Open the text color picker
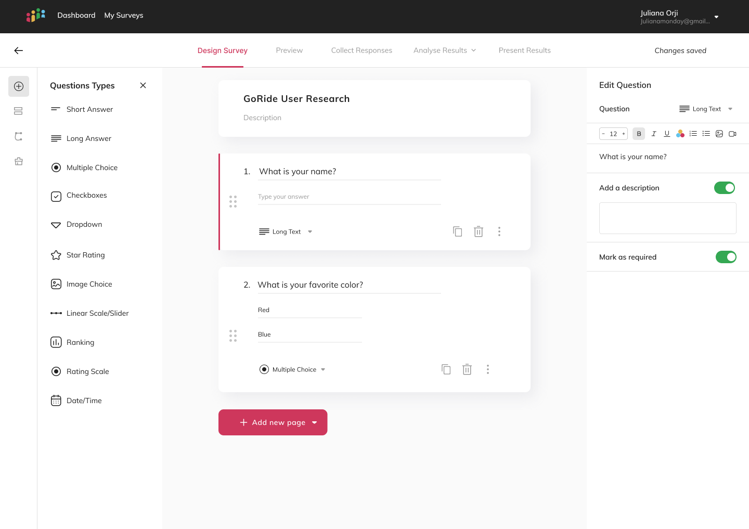The image size is (749, 529). pos(680,134)
